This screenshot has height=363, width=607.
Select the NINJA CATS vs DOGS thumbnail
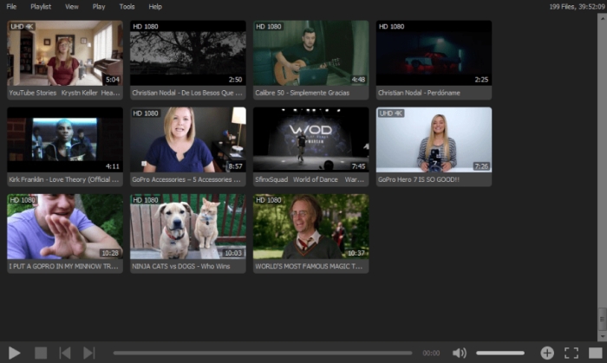pos(188,234)
